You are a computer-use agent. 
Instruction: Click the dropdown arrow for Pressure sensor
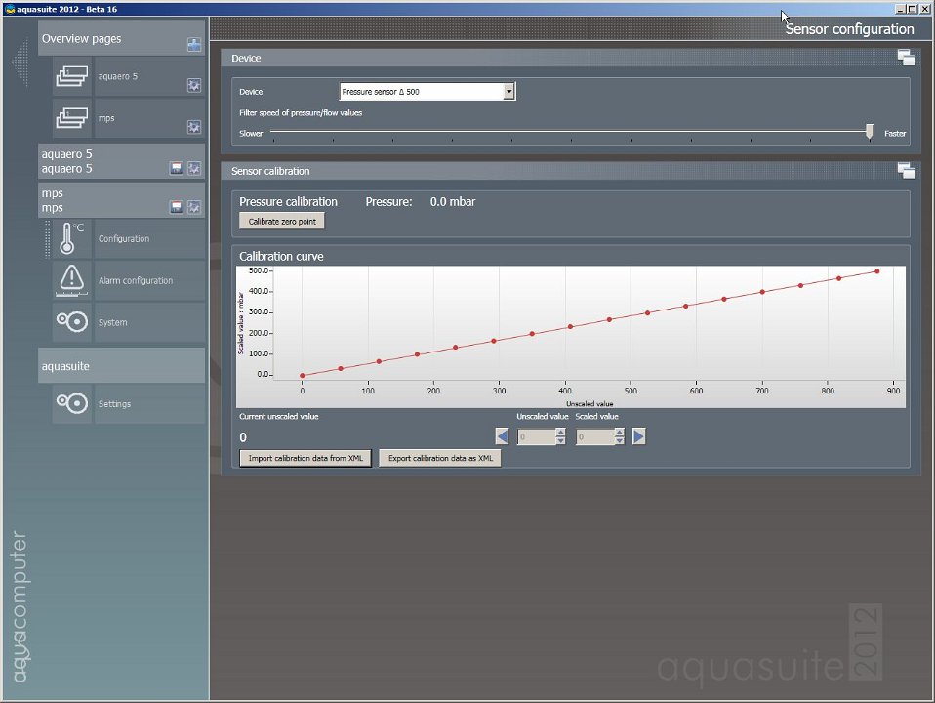point(508,92)
